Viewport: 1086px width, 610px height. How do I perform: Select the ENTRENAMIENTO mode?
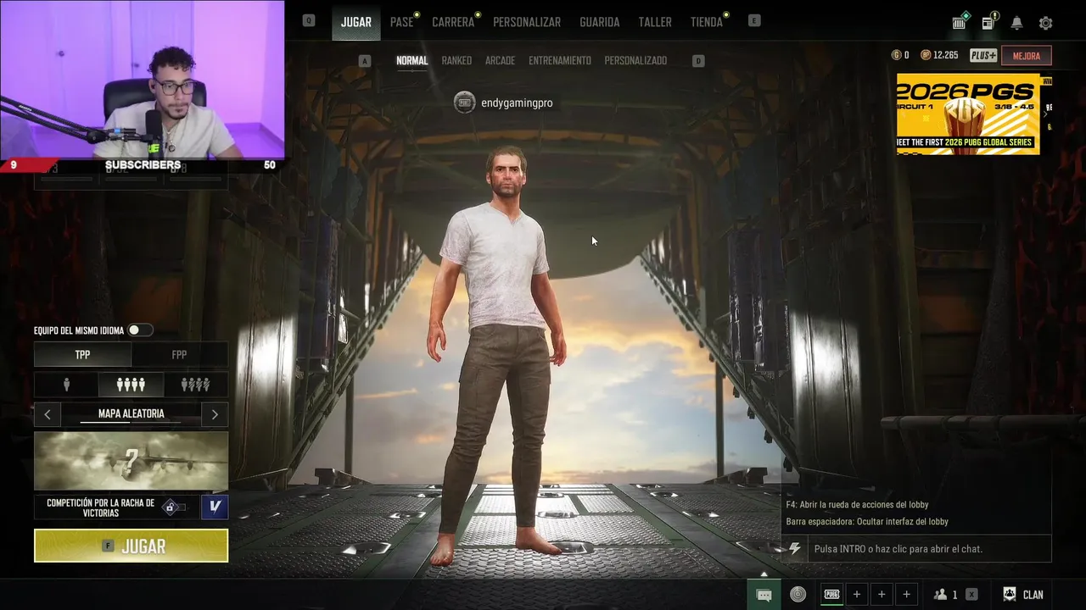click(560, 61)
